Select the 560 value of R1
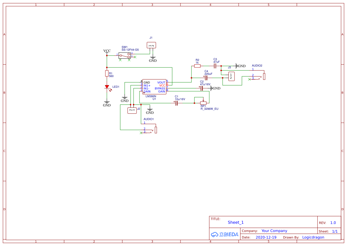Viewport: 347px width, 246px height. 111,76
